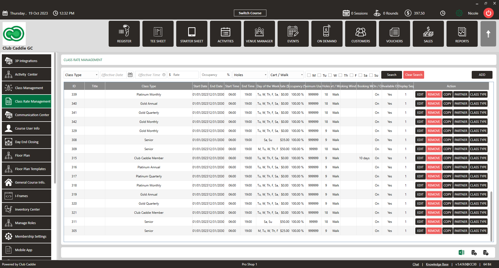Screen dimensions: 499x268
Task: Click the red power logout icon
Action: pyautogui.click(x=488, y=13)
